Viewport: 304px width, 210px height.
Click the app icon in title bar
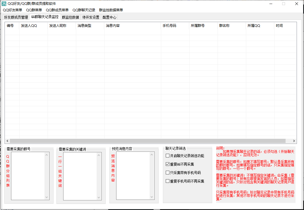tap(4, 4)
